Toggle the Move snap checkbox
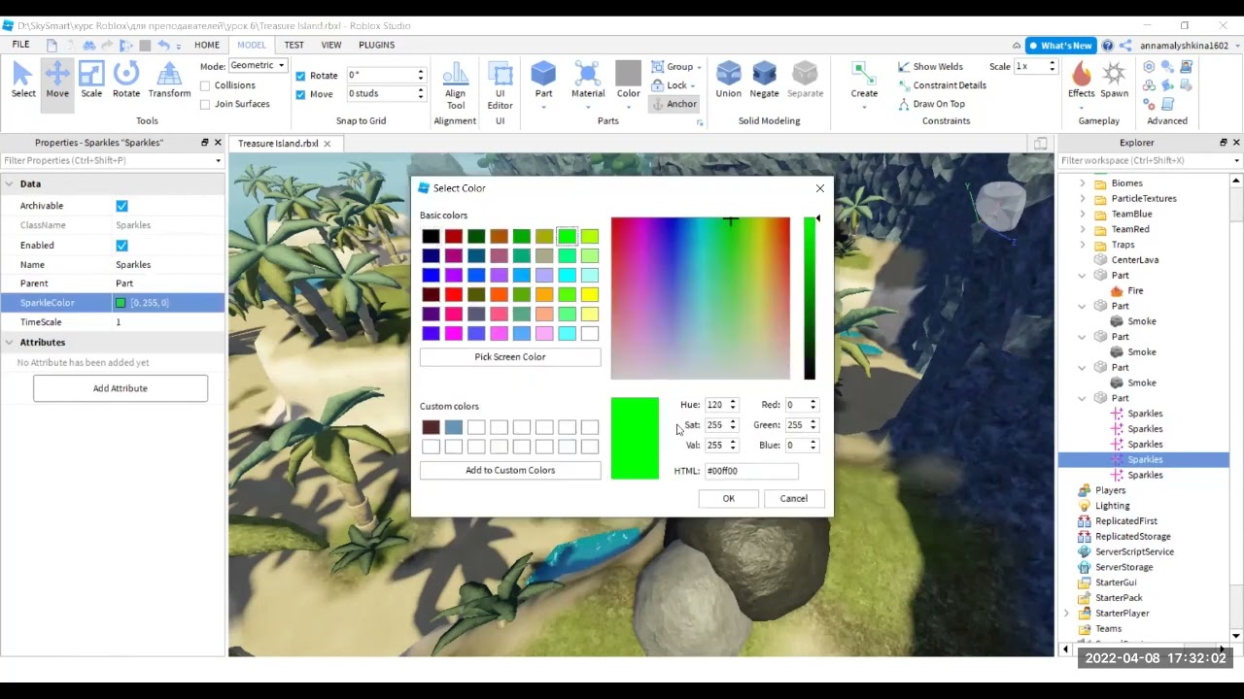Viewport: 1244px width, 699px height. (x=300, y=94)
